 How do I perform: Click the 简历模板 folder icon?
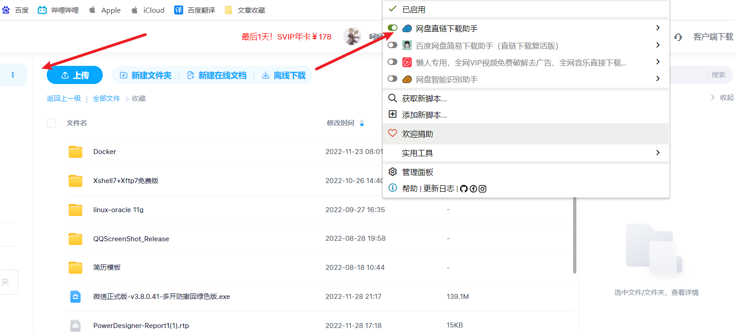click(75, 268)
